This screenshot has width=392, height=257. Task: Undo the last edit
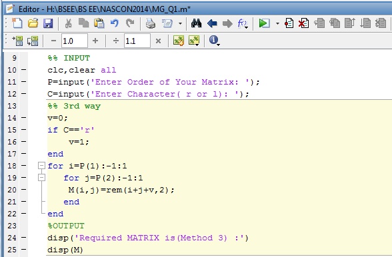[115, 23]
